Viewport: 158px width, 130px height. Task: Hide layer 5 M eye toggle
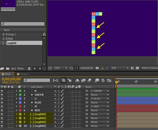(x=2, y=106)
